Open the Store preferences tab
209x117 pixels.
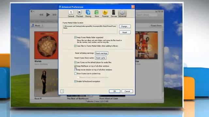point(97,14)
